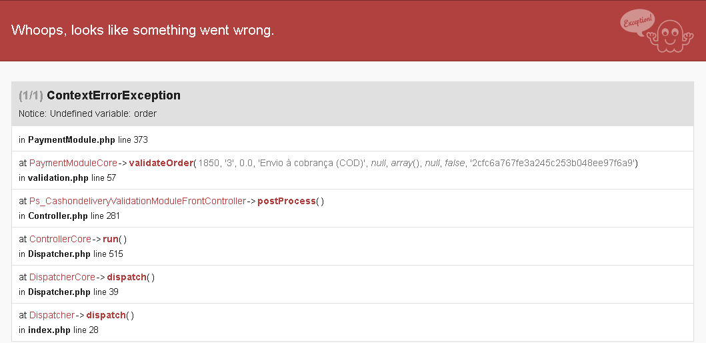Viewport: 706px width, 343px height.
Task: Click the validateOrder method name
Action: 161,163
